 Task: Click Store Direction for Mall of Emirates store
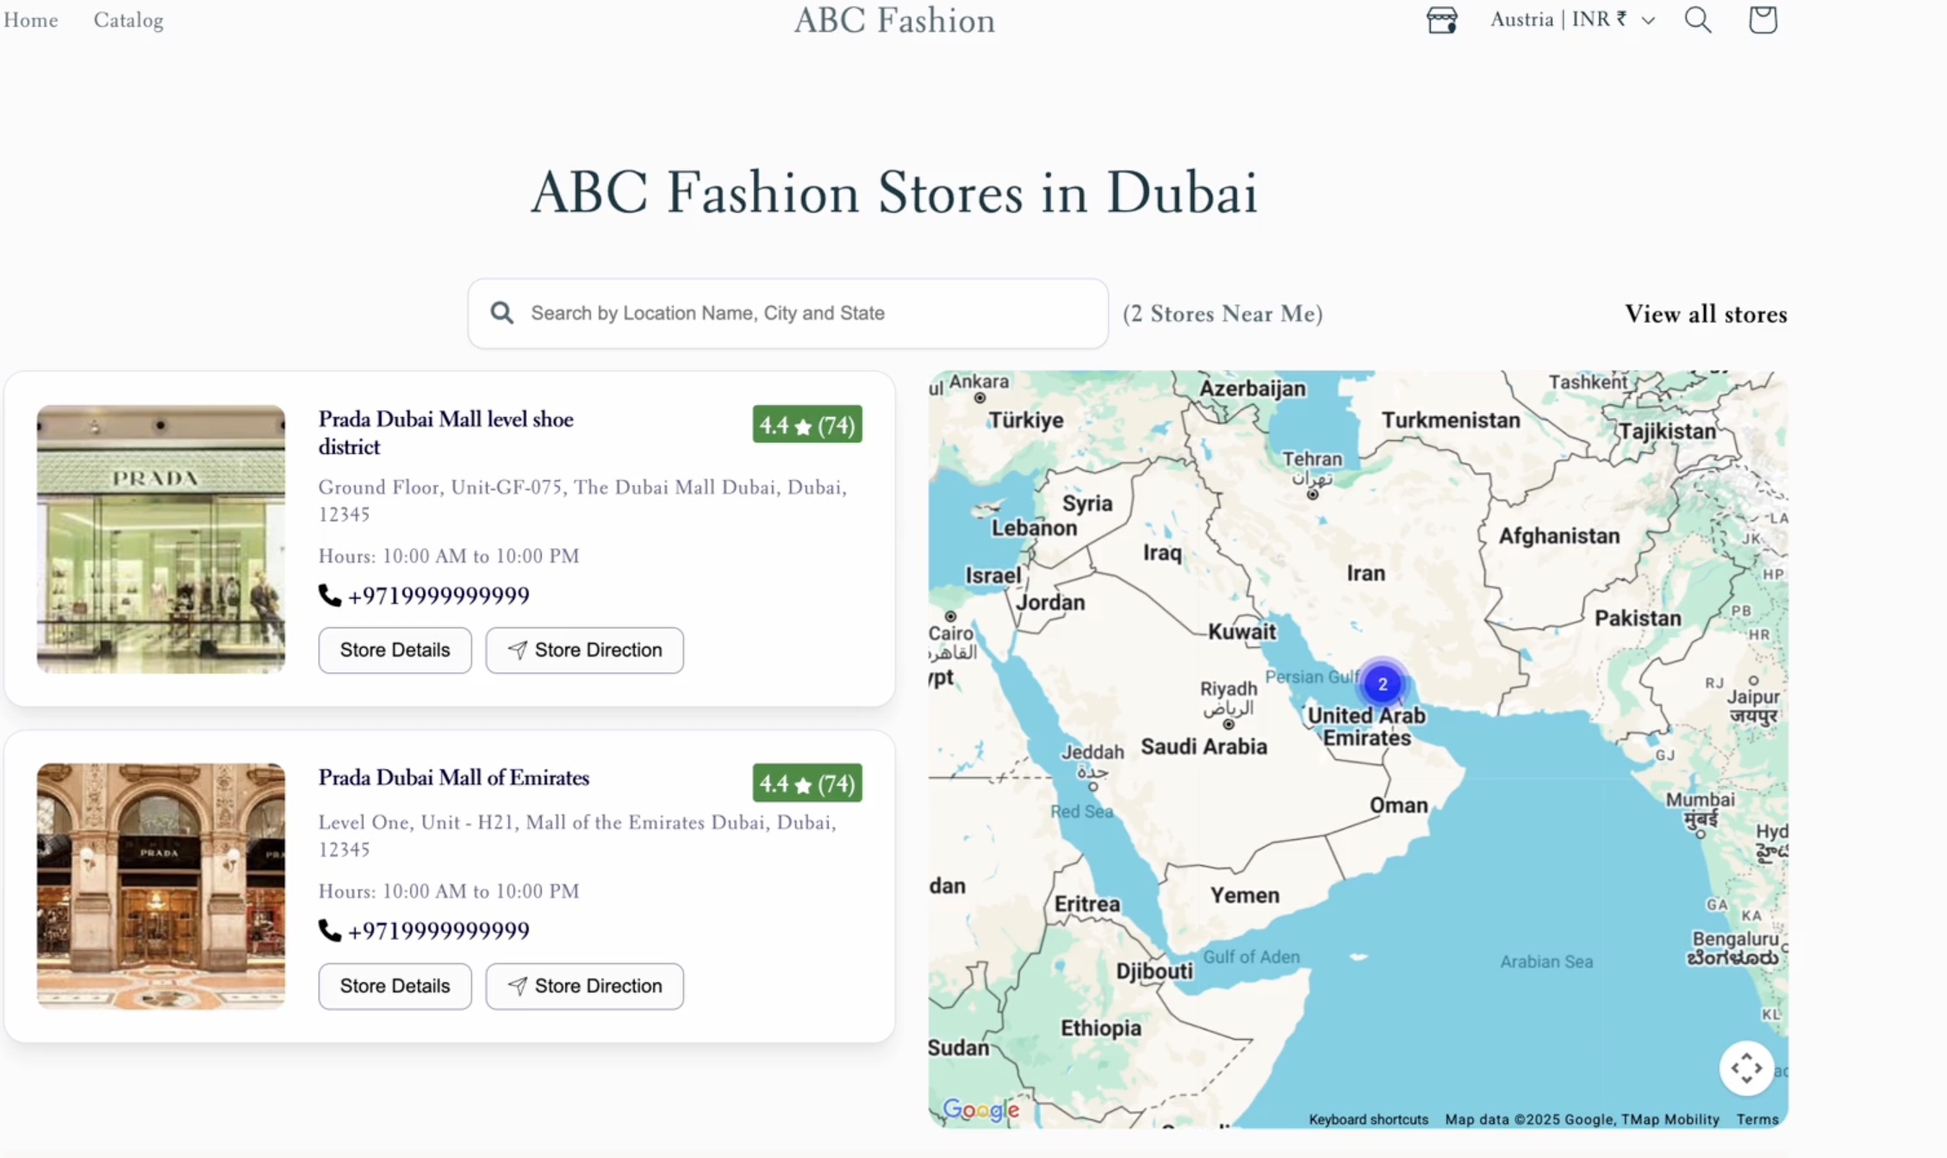click(584, 986)
